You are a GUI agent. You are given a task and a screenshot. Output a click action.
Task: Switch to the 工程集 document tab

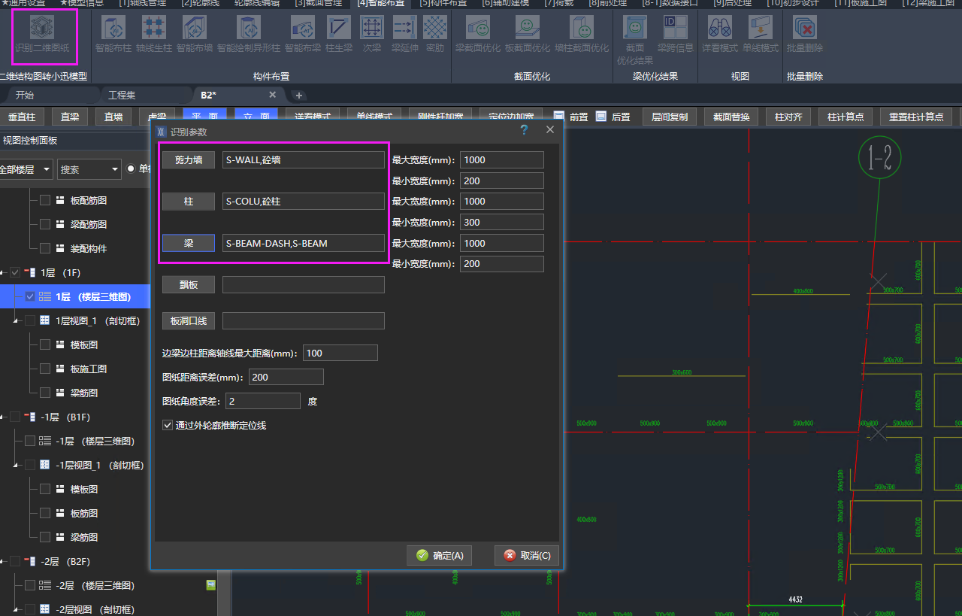coord(122,96)
